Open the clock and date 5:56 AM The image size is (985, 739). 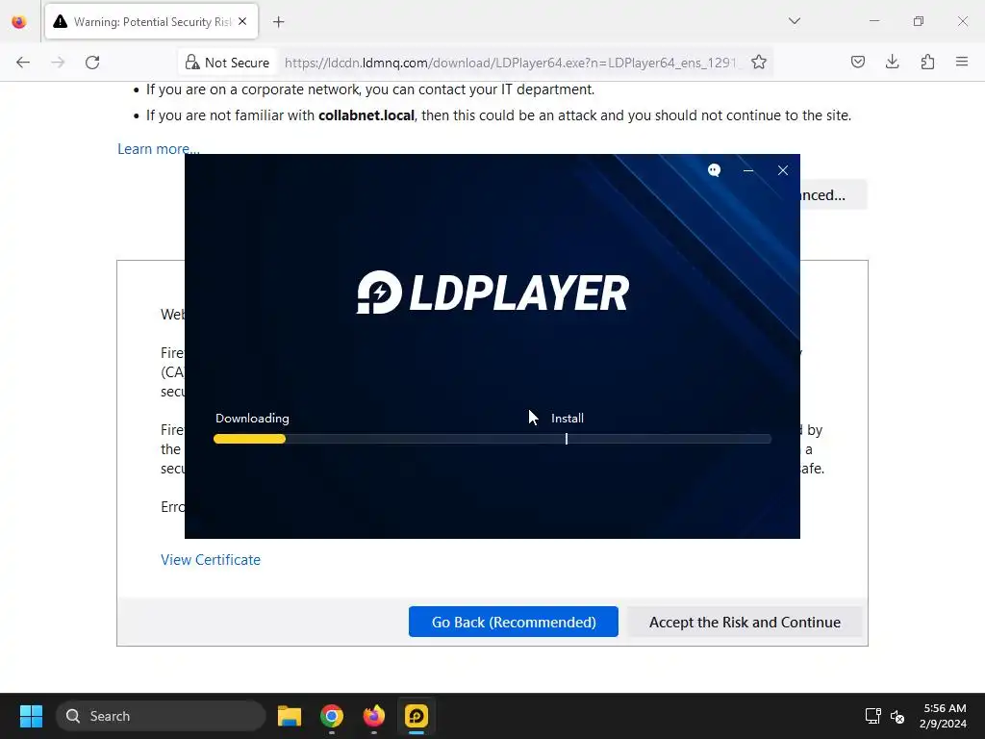945,716
